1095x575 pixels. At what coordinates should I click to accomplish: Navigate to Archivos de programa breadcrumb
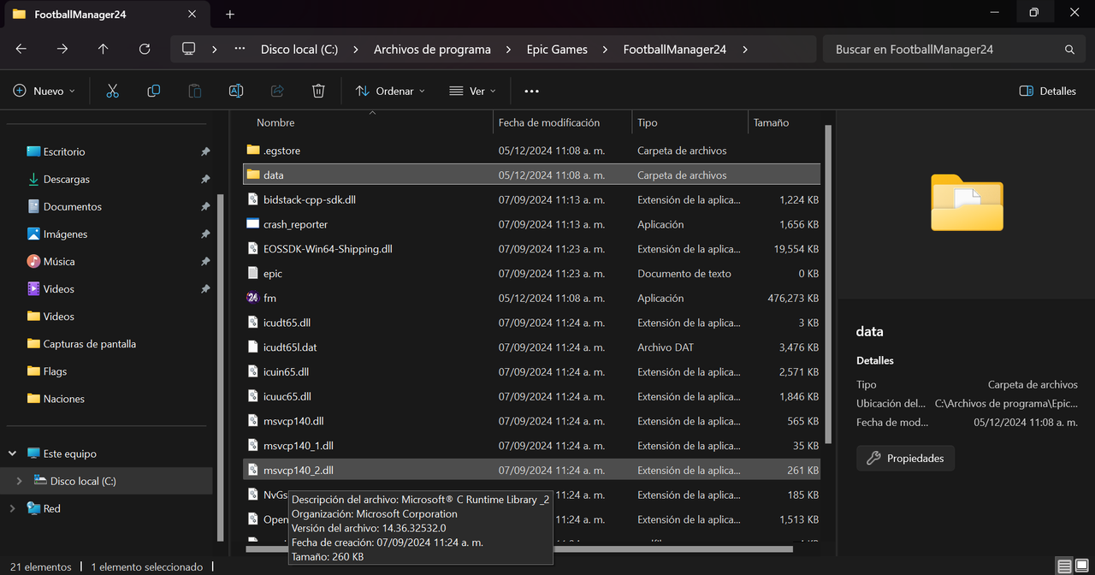click(432, 50)
